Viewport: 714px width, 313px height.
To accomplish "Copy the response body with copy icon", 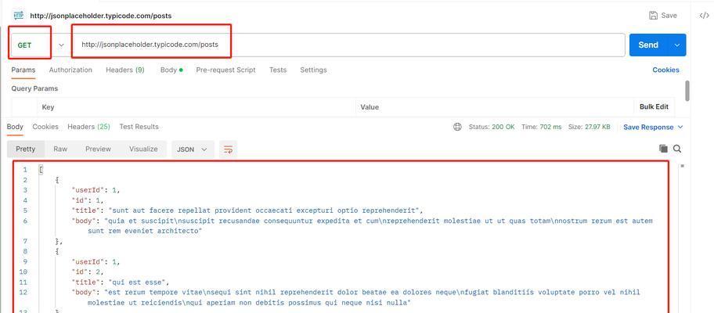I will 663,149.
